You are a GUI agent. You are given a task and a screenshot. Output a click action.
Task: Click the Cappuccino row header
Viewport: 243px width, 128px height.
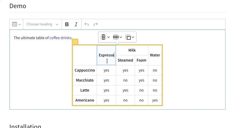pyautogui.click(x=85, y=70)
